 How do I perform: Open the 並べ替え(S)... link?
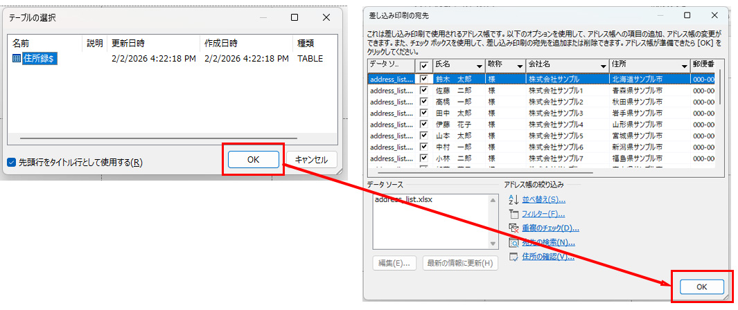pos(543,199)
